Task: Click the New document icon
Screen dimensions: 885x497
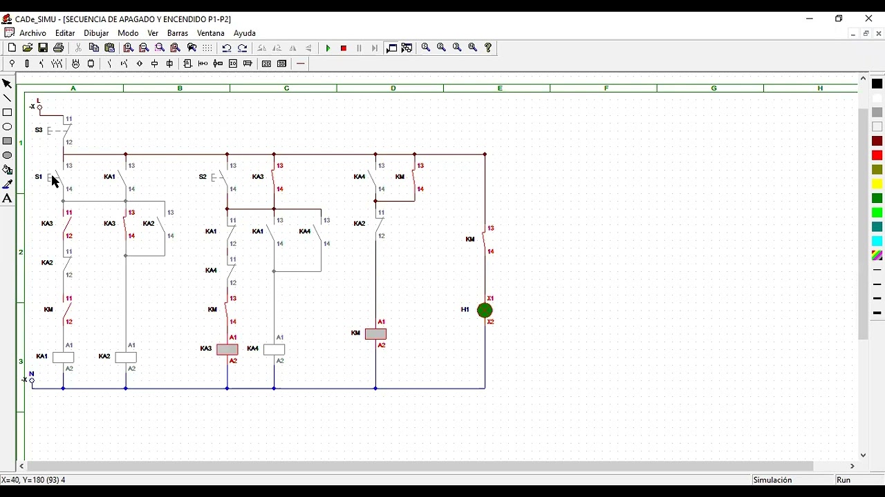Action: point(12,48)
